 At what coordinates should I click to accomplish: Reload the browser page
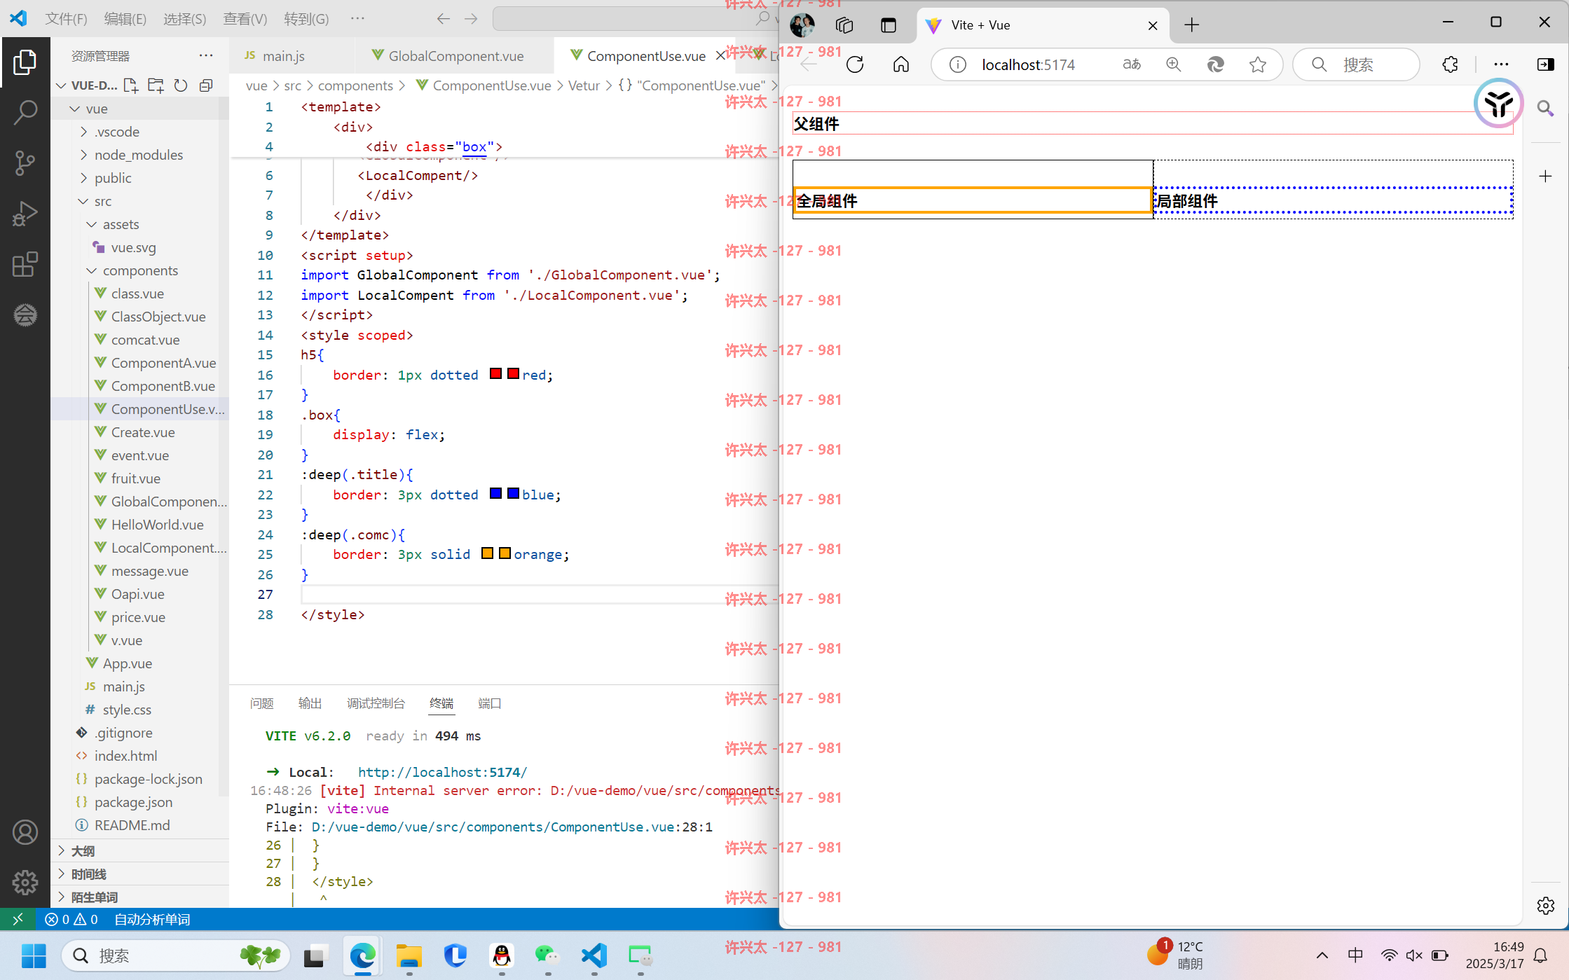(x=855, y=64)
